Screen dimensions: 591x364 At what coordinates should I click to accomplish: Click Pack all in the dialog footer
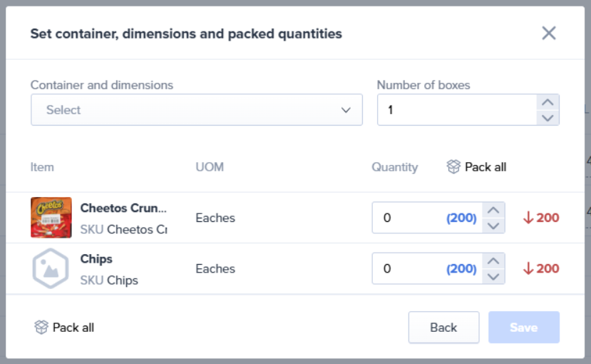coord(65,328)
